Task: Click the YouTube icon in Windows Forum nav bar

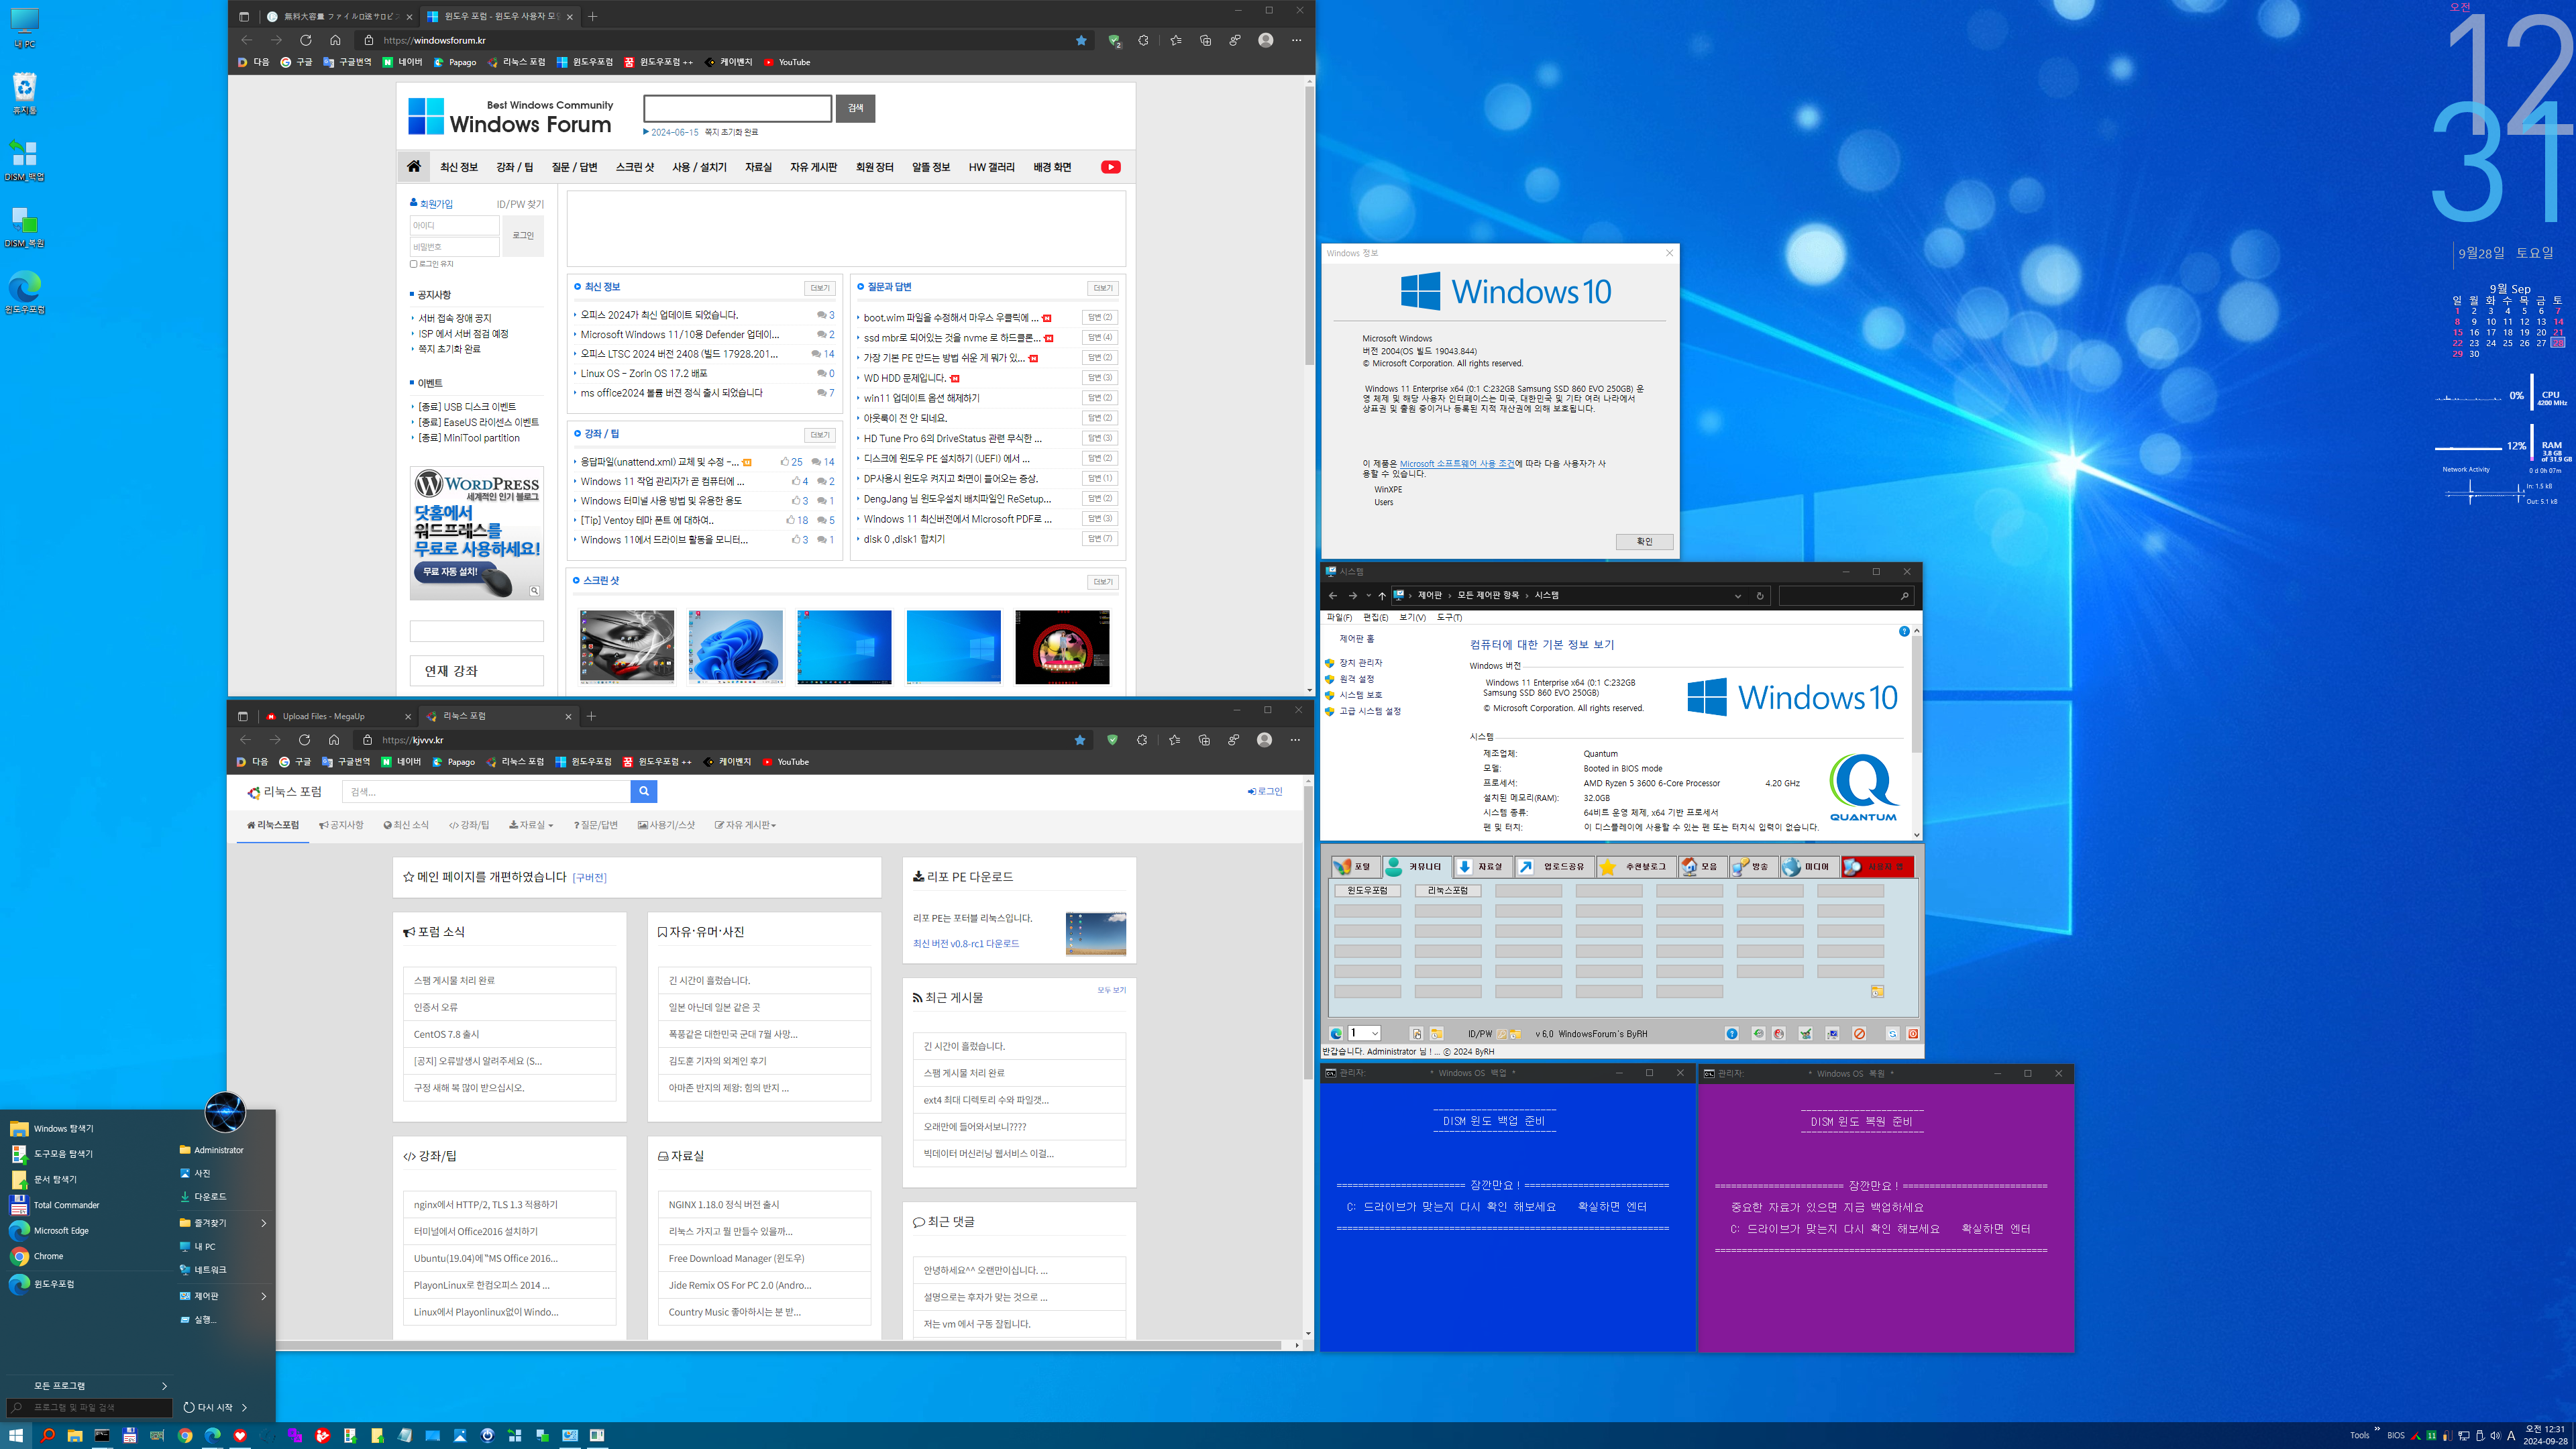Action: (1110, 167)
